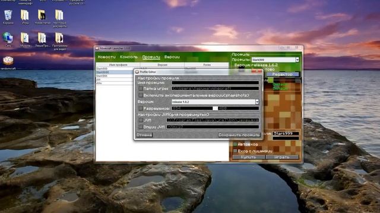
Task: Open the Музыка folder on desktop
Action: coord(25,40)
